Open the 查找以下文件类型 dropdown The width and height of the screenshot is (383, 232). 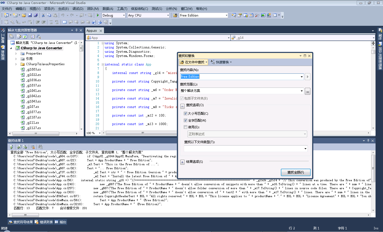pyautogui.click(x=305, y=149)
